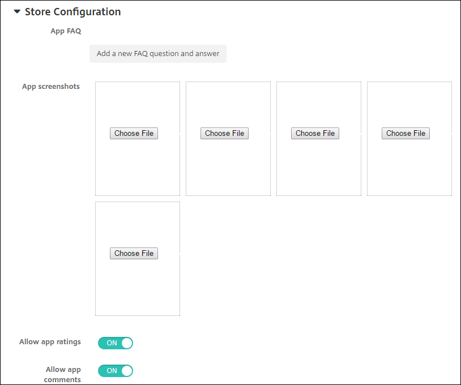Click the Allow app comments label
This screenshot has height=385, width=461.
(x=63, y=374)
